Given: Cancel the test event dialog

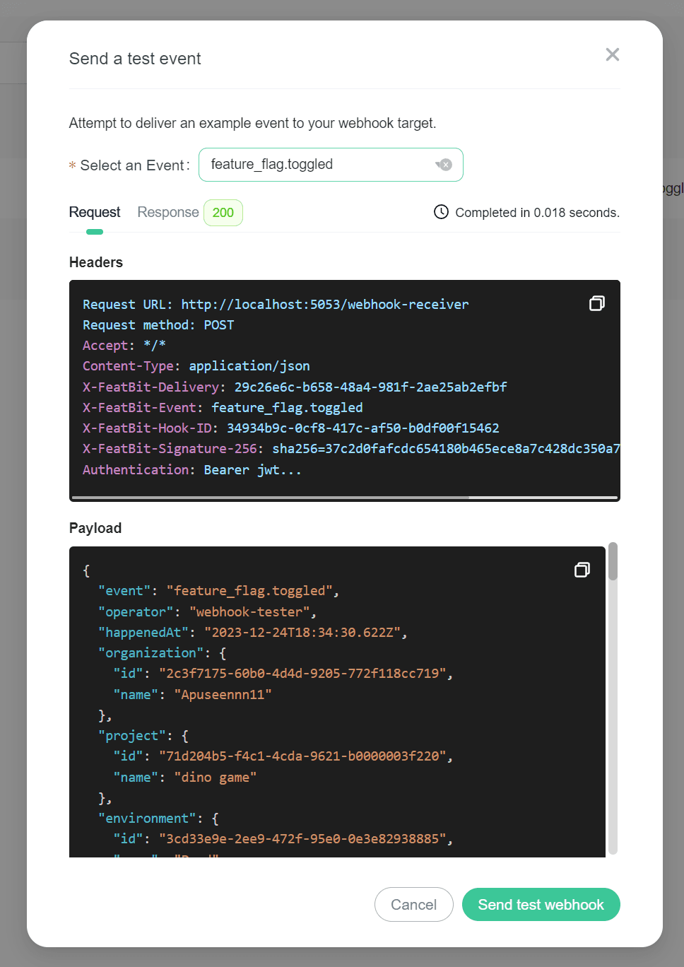Looking at the screenshot, I should coord(413,905).
